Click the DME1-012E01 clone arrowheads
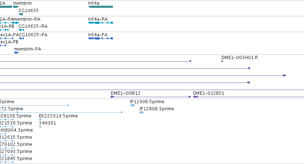Screen dimensions: 304x164 pyautogui.click(x=195, y=97)
